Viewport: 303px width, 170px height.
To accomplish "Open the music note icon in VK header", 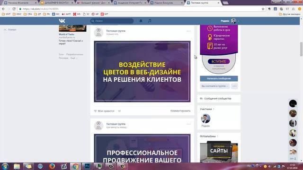I will pyautogui.click(x=150, y=21).
